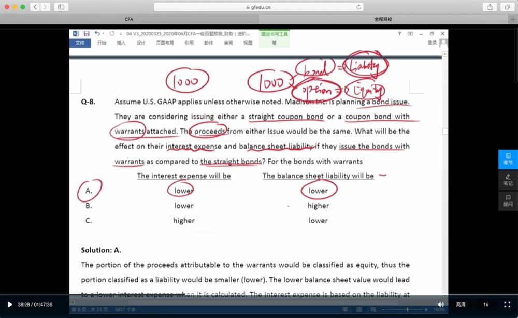Open the 章节 chapters side panel
Viewport: 518px width, 318px height.
click(508, 159)
